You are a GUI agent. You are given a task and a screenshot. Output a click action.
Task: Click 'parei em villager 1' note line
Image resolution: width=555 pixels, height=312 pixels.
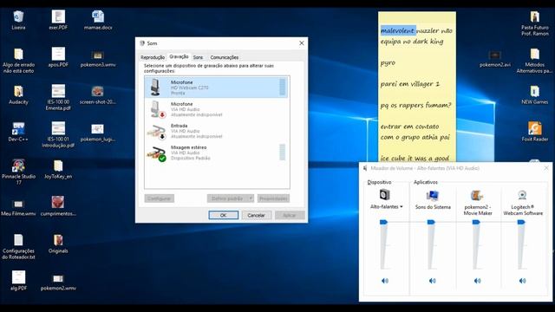click(410, 84)
